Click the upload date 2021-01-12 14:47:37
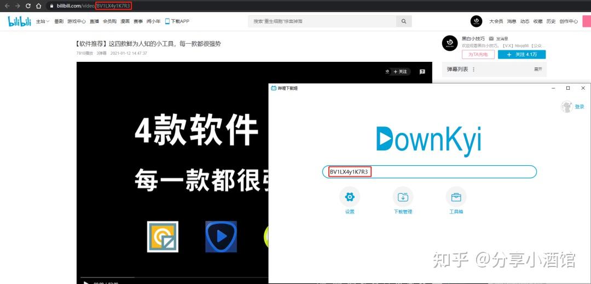Viewport: 591px width, 284px height. 129,54
